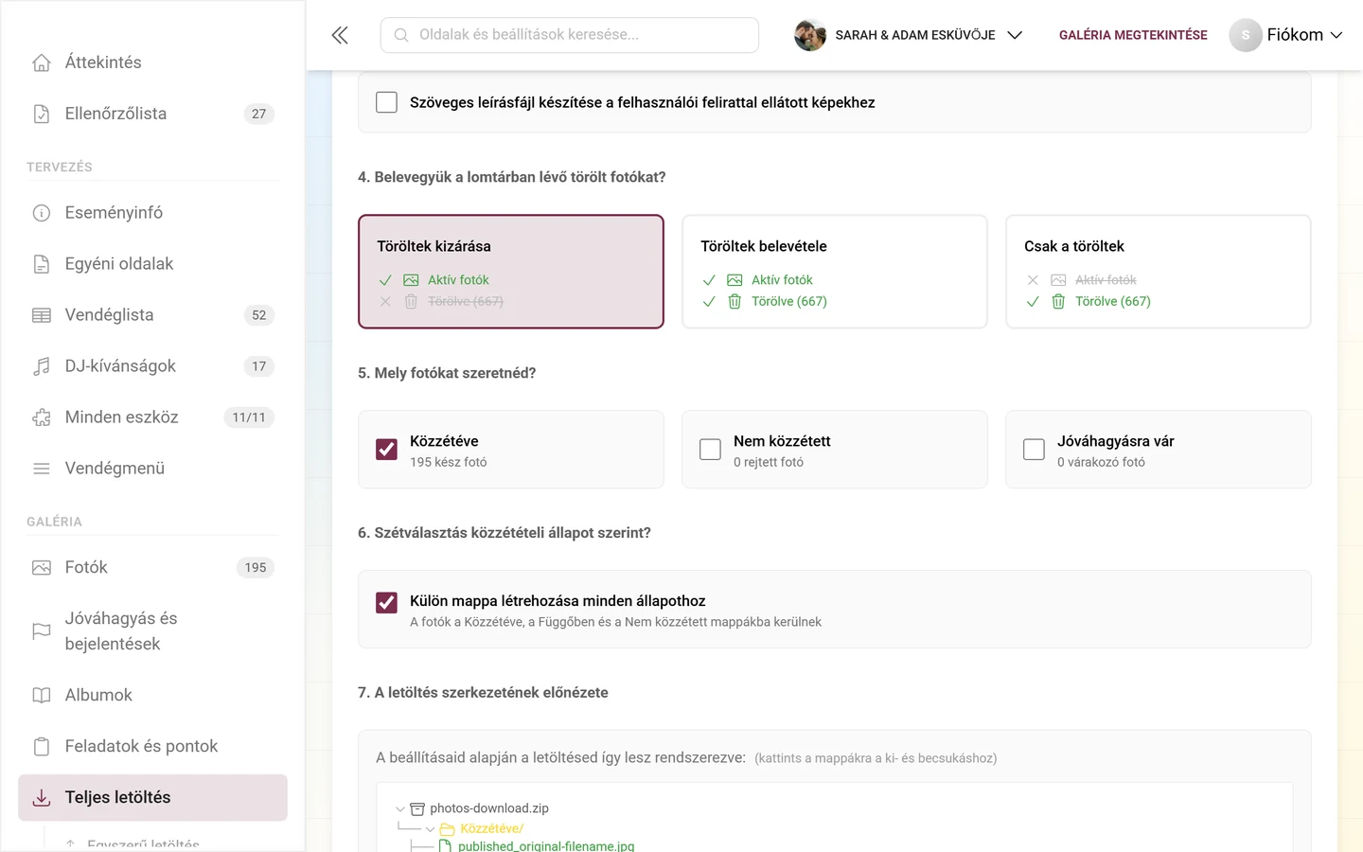Viewport: 1363px width, 852px height.
Task: Uncheck Külön mappa létrehozása minden állapothoz
Action: [386, 603]
